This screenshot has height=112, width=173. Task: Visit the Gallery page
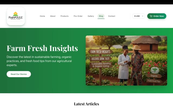[x=91, y=16]
